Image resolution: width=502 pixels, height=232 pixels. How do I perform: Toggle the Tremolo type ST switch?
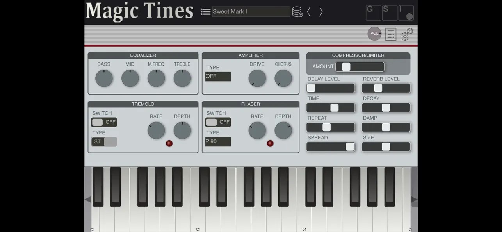coord(104,142)
